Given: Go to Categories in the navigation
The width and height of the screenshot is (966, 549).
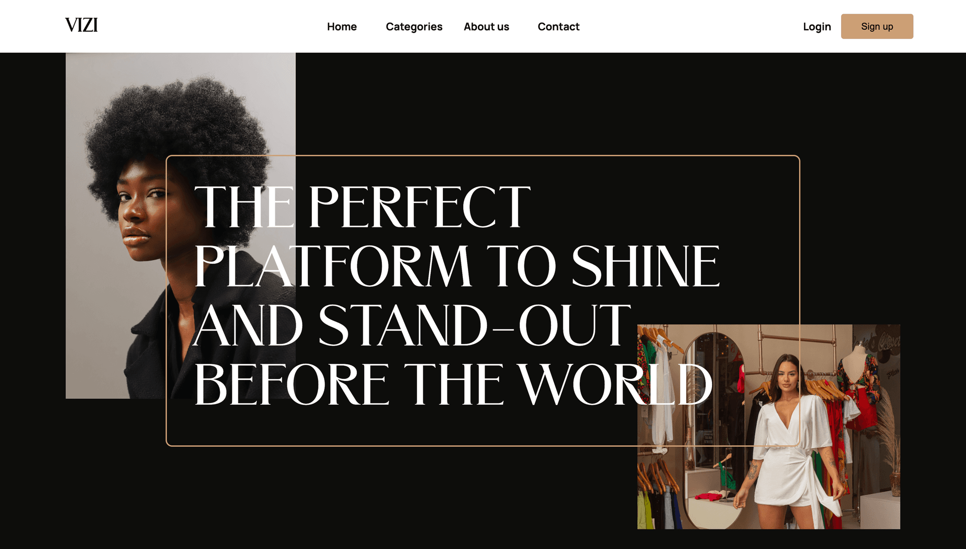Looking at the screenshot, I should pyautogui.click(x=414, y=27).
